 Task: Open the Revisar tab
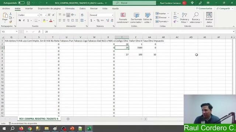(94, 8)
